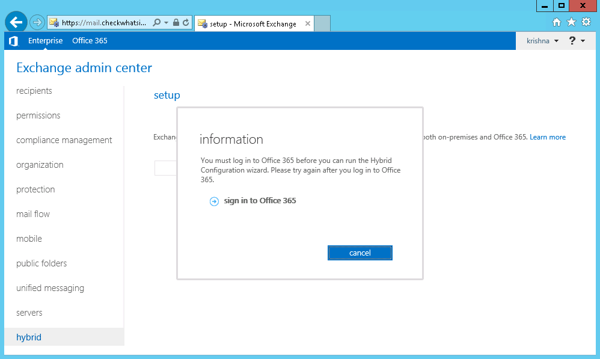The width and height of the screenshot is (600, 359).
Task: Follow the Learn more link
Action: pyautogui.click(x=548, y=137)
